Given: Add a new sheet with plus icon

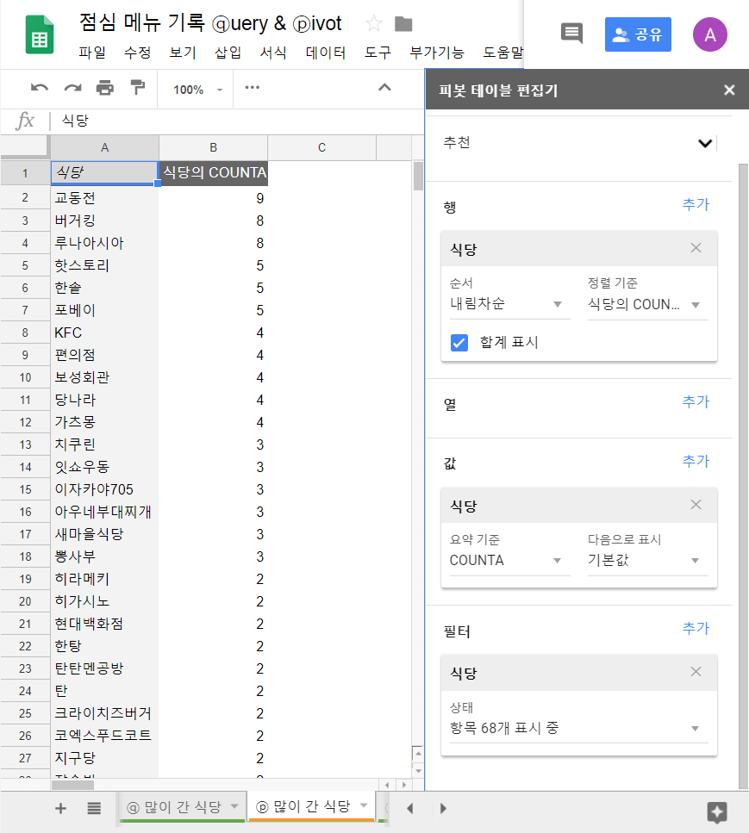Looking at the screenshot, I should (x=59, y=808).
